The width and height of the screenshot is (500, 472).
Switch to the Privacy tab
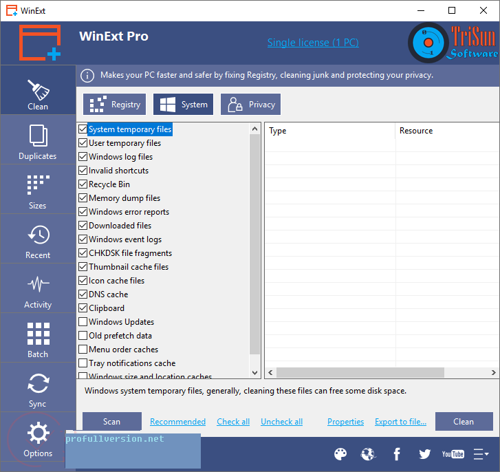[x=250, y=105]
